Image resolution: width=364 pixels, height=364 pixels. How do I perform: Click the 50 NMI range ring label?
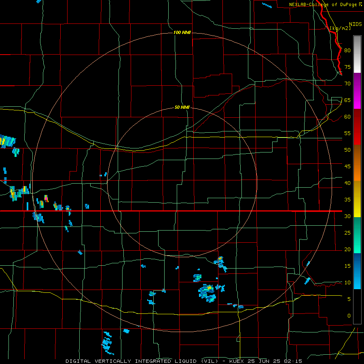coord(182,108)
